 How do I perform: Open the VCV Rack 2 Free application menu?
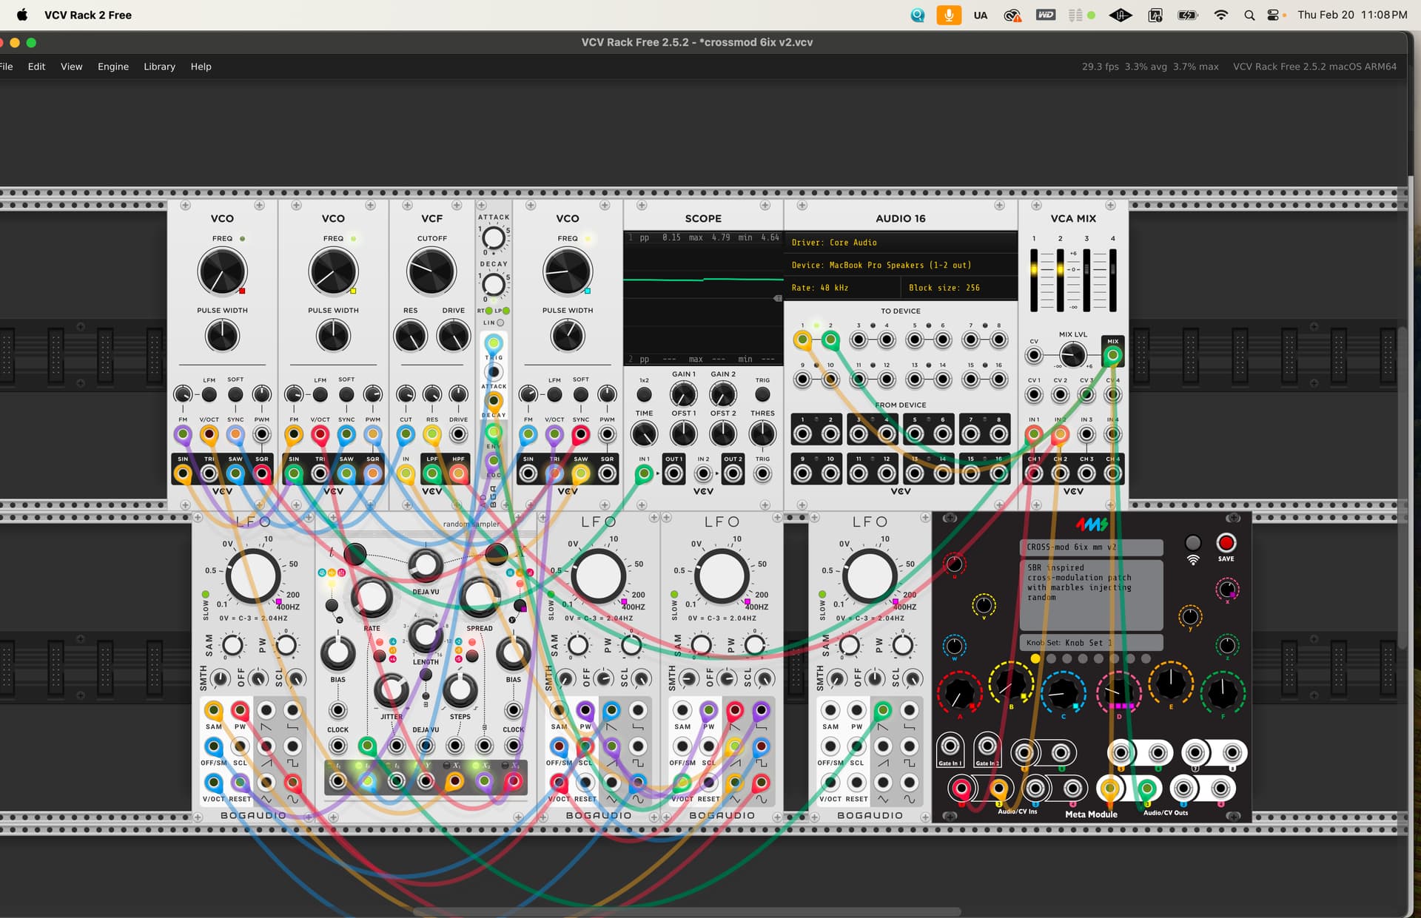click(88, 15)
